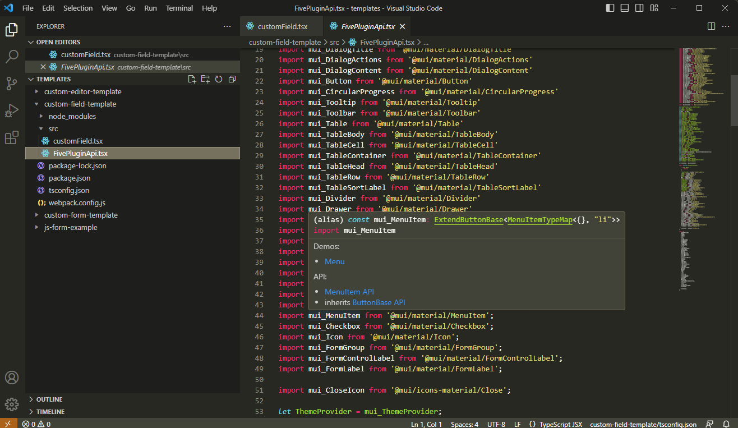The height and width of the screenshot is (428, 738).
Task: Click New File icon in Templates header
Action: [x=192, y=79]
